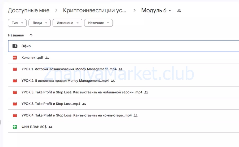
Task: Click video icon for УРОК 1 file
Action: [x=15, y=69]
